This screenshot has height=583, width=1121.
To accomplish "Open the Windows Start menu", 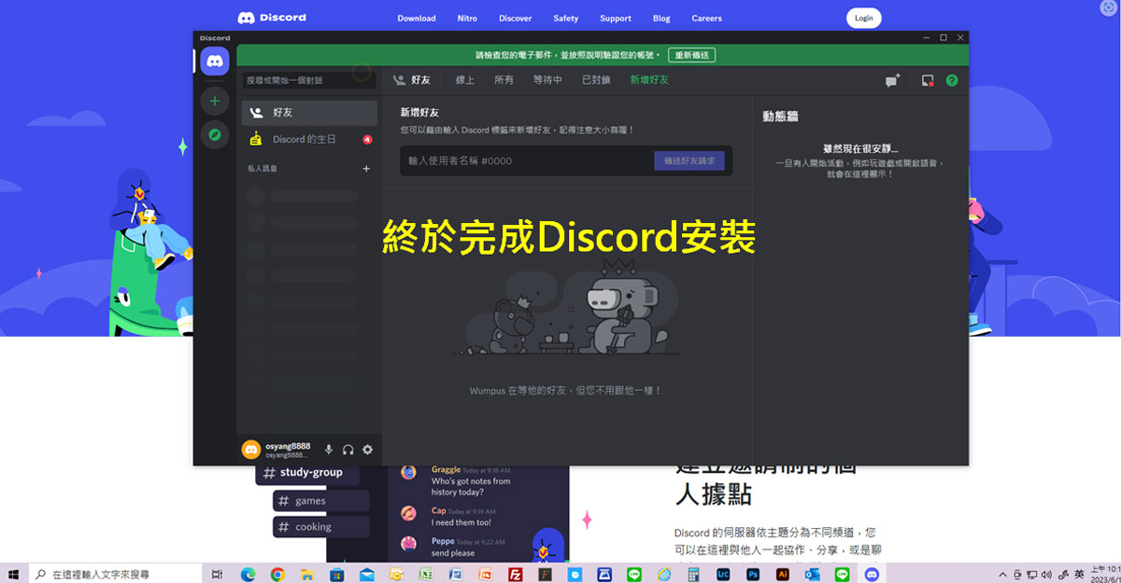I will pos(14,574).
